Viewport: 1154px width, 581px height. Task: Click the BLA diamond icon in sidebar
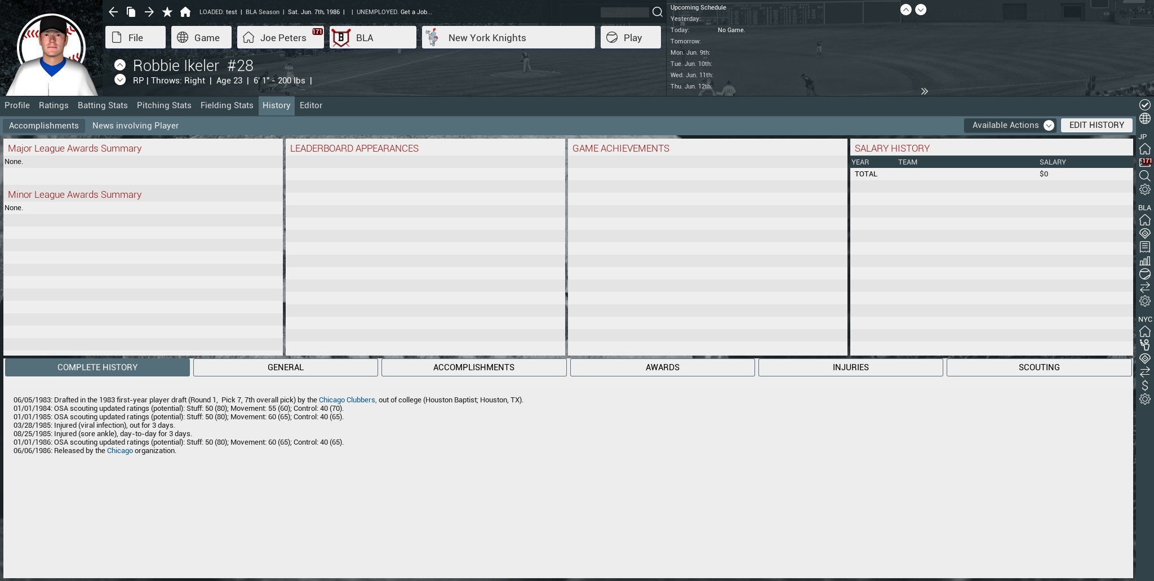[1144, 233]
